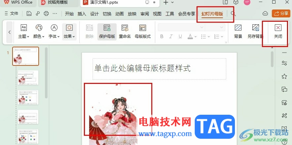Open the new tab dropdown arrow
The image size is (292, 145).
coord(172,2)
